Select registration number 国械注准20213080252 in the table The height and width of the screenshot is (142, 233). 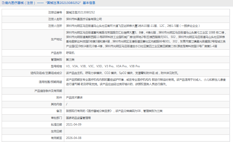(80, 13)
